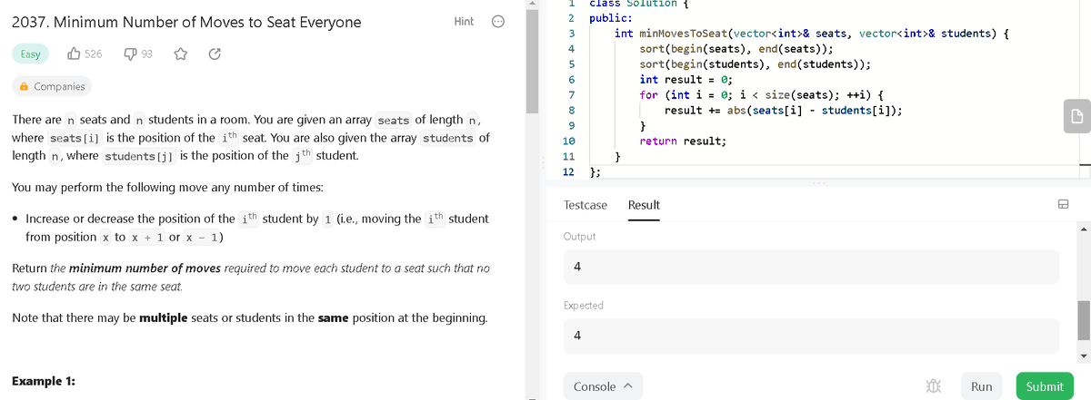Expand the Console chevron button

click(603, 386)
